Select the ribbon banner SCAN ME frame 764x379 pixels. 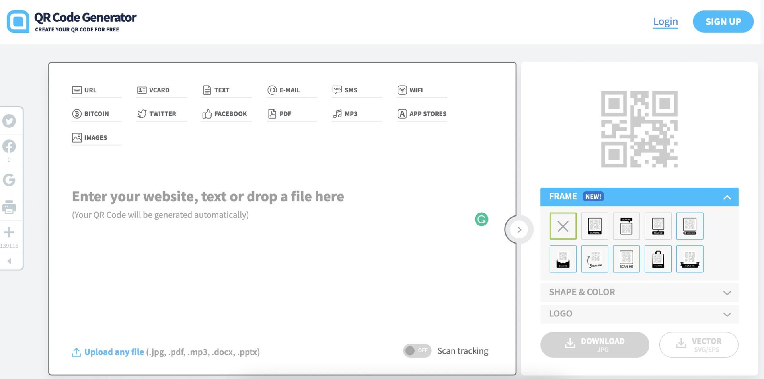pyautogui.click(x=690, y=259)
